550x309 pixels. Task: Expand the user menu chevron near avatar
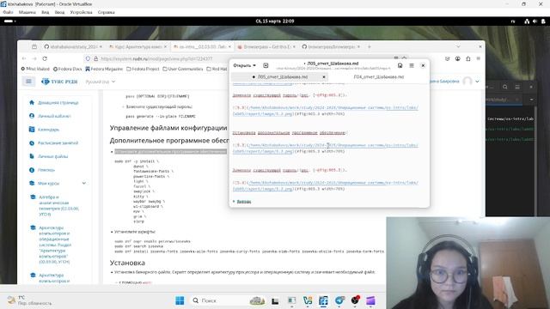[477, 82]
